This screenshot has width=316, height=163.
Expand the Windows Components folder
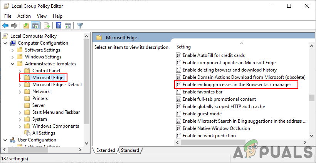[x=20, y=126]
